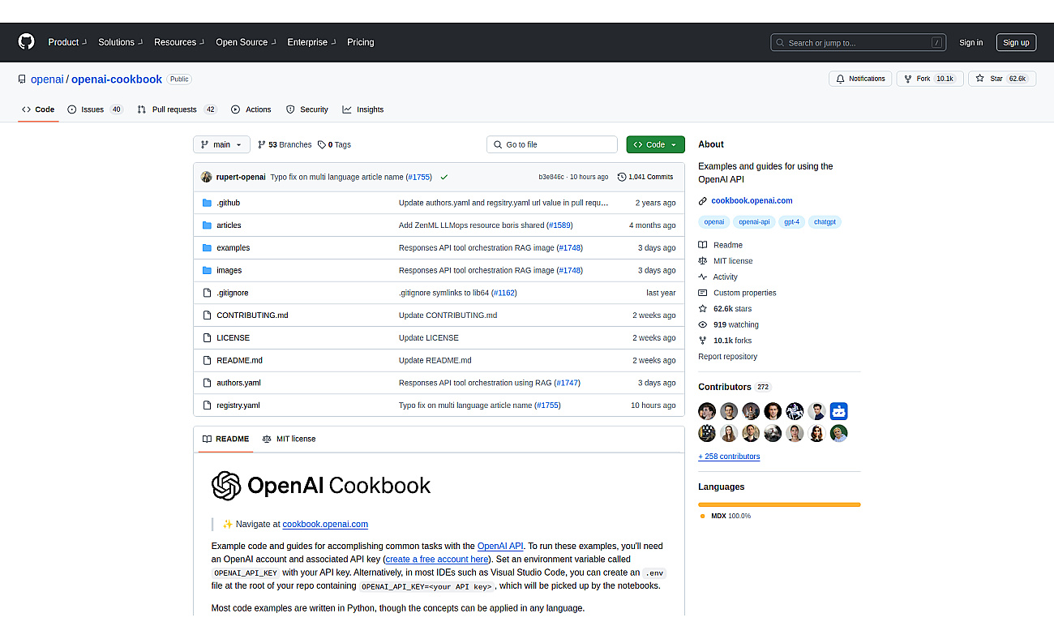Expand the Resources menu
1054x639 pixels.
coord(179,42)
